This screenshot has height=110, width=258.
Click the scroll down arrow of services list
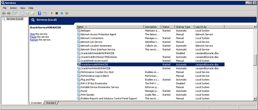point(255,99)
